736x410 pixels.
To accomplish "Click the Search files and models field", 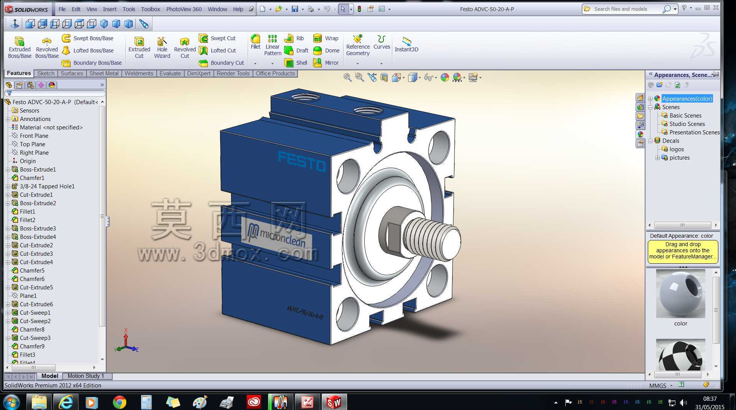I will point(627,9).
